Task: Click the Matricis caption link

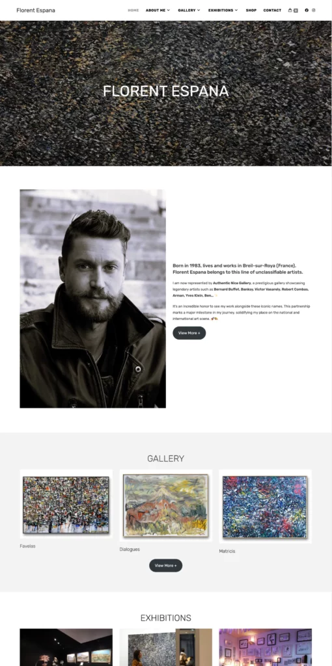Action: click(227, 552)
